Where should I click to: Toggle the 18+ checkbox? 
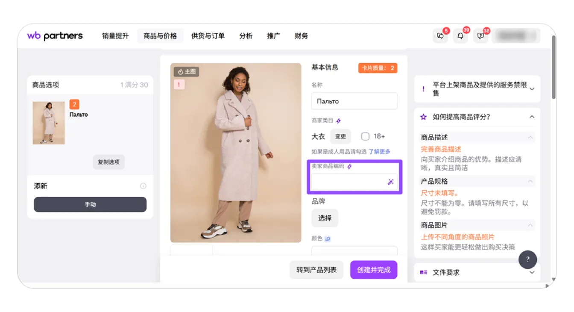point(365,136)
